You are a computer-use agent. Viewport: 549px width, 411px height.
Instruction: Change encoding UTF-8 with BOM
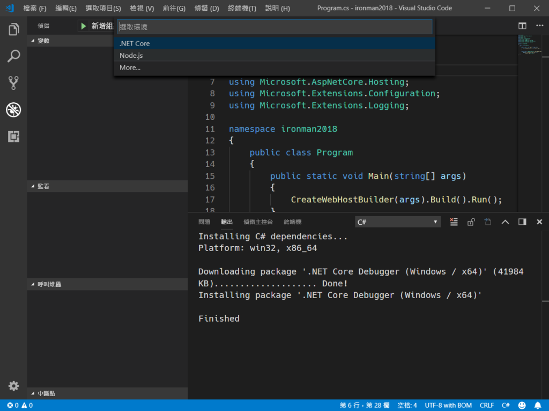point(448,405)
